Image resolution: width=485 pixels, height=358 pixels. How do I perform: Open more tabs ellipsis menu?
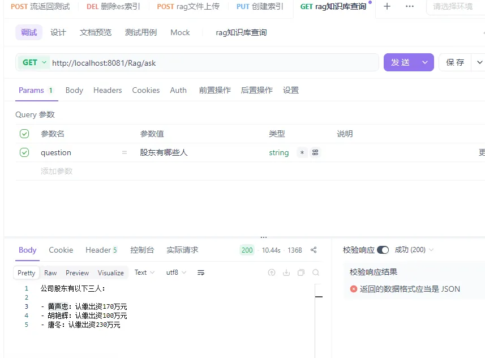tap(410, 6)
